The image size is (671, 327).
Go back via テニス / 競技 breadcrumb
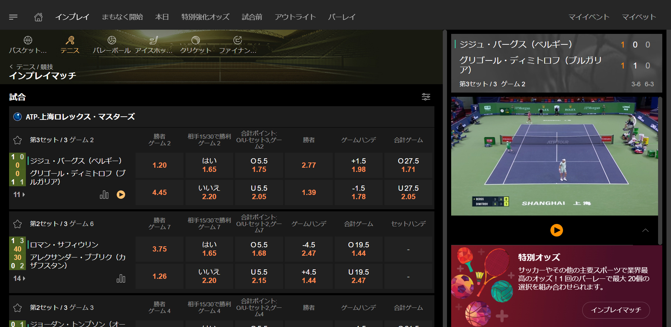31,67
